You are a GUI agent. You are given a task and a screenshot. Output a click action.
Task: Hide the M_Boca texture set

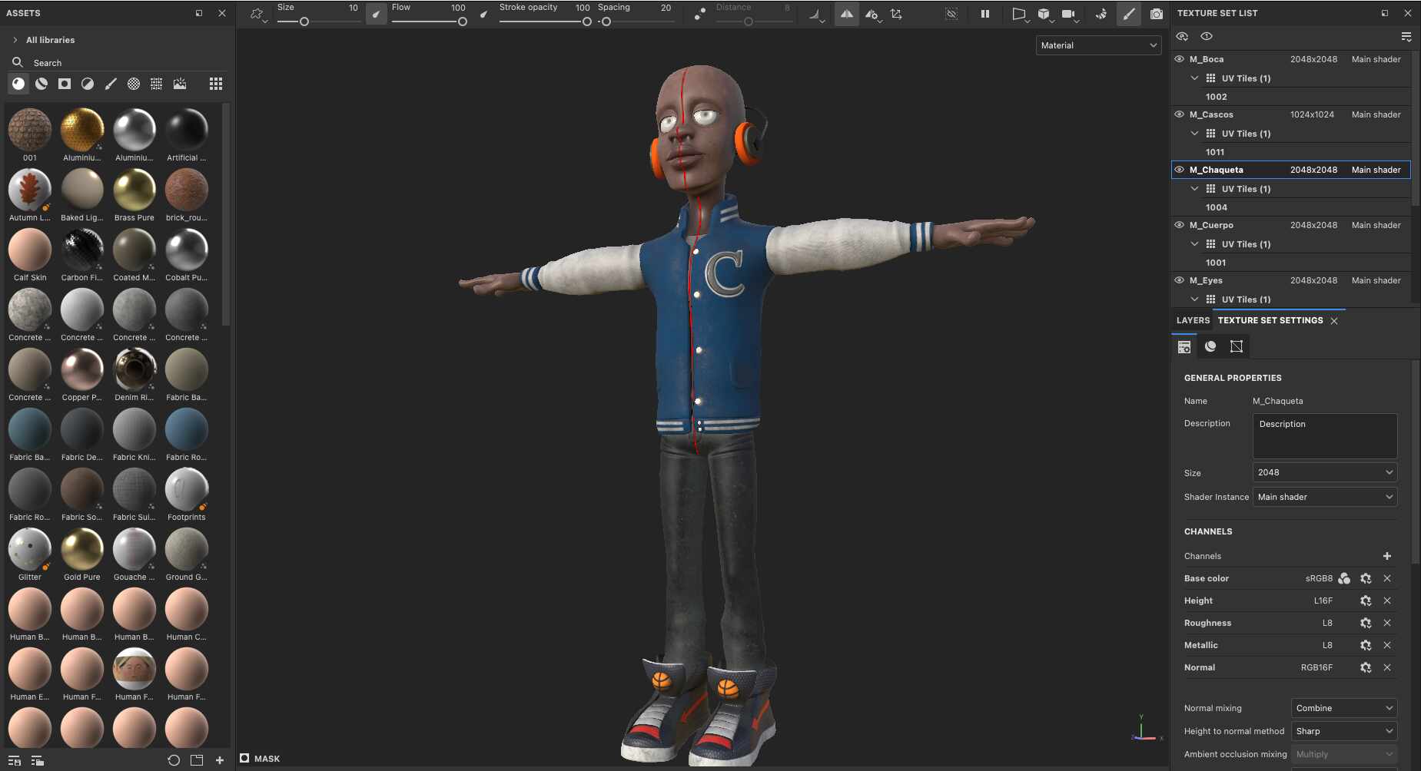click(1180, 59)
